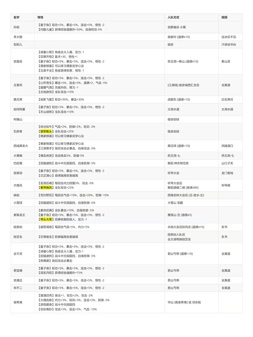Click the 找回 column header
The image size is (253, 337).
224,17
